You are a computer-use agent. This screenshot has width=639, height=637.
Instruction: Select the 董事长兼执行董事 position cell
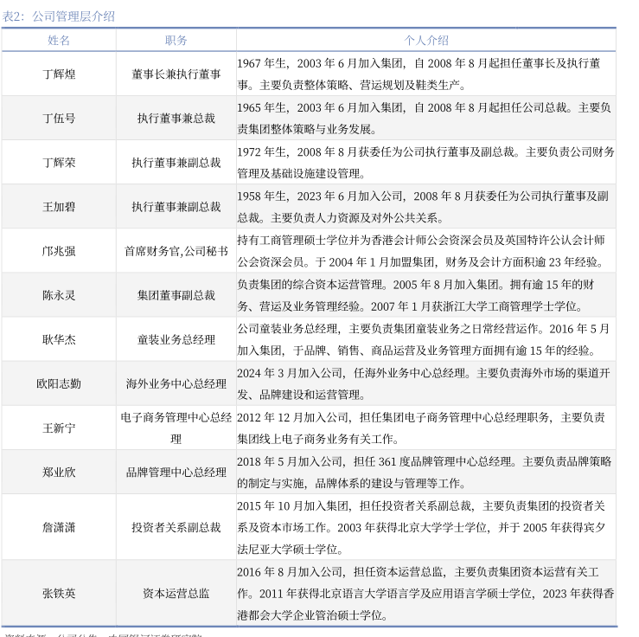pos(176,74)
